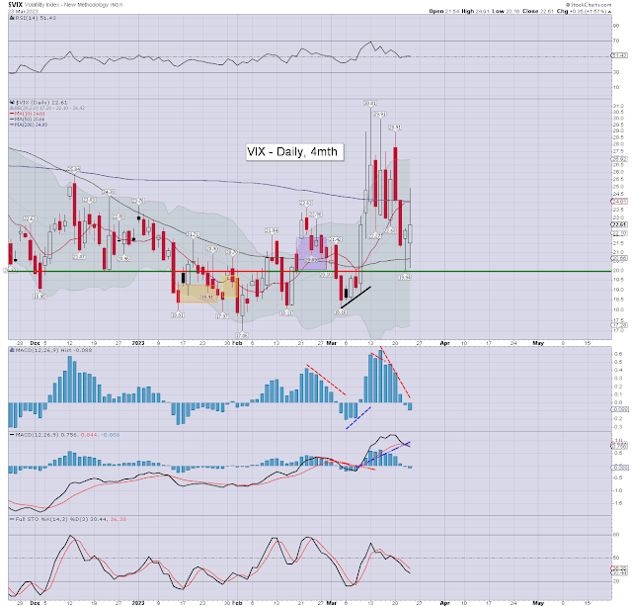
Task: Click the 'Mar' label on the main chart date axis
Action: tap(332, 343)
